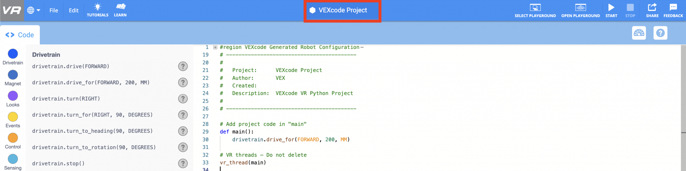Open the Edit menu
686x171 pixels.
pyautogui.click(x=73, y=10)
